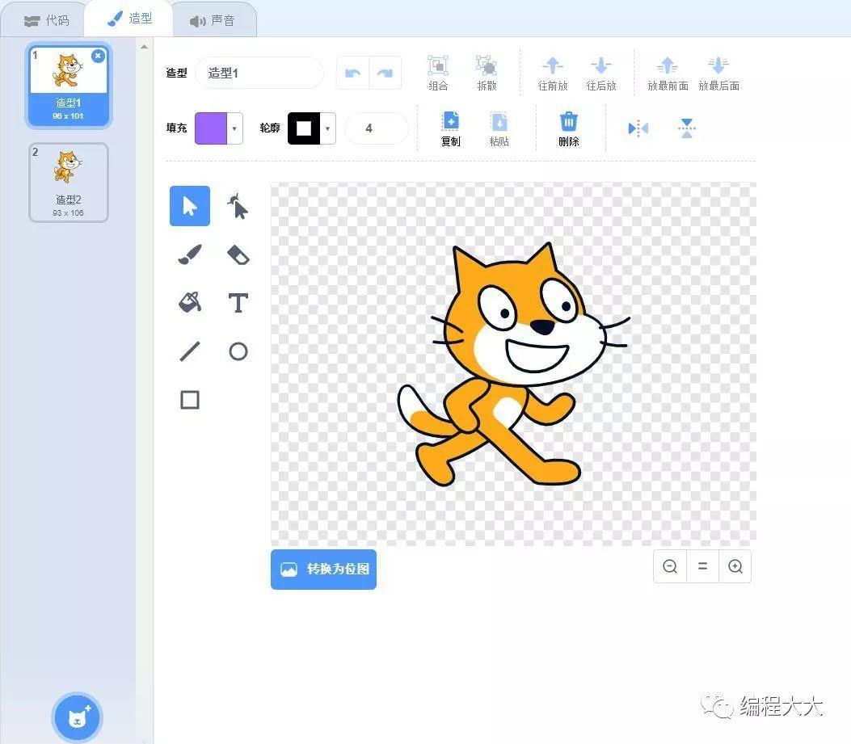Click the black outline color swatch
This screenshot has width=851, height=744.
304,128
